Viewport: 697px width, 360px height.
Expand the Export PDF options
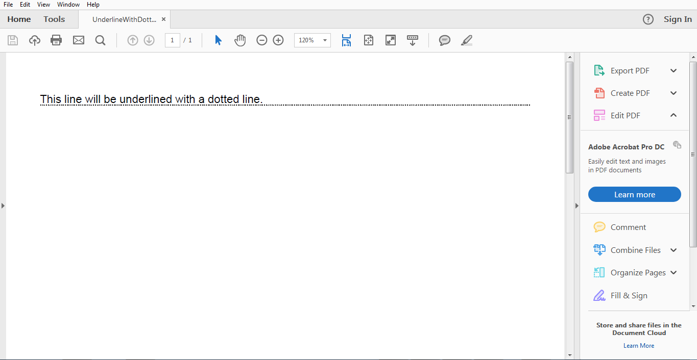point(673,70)
